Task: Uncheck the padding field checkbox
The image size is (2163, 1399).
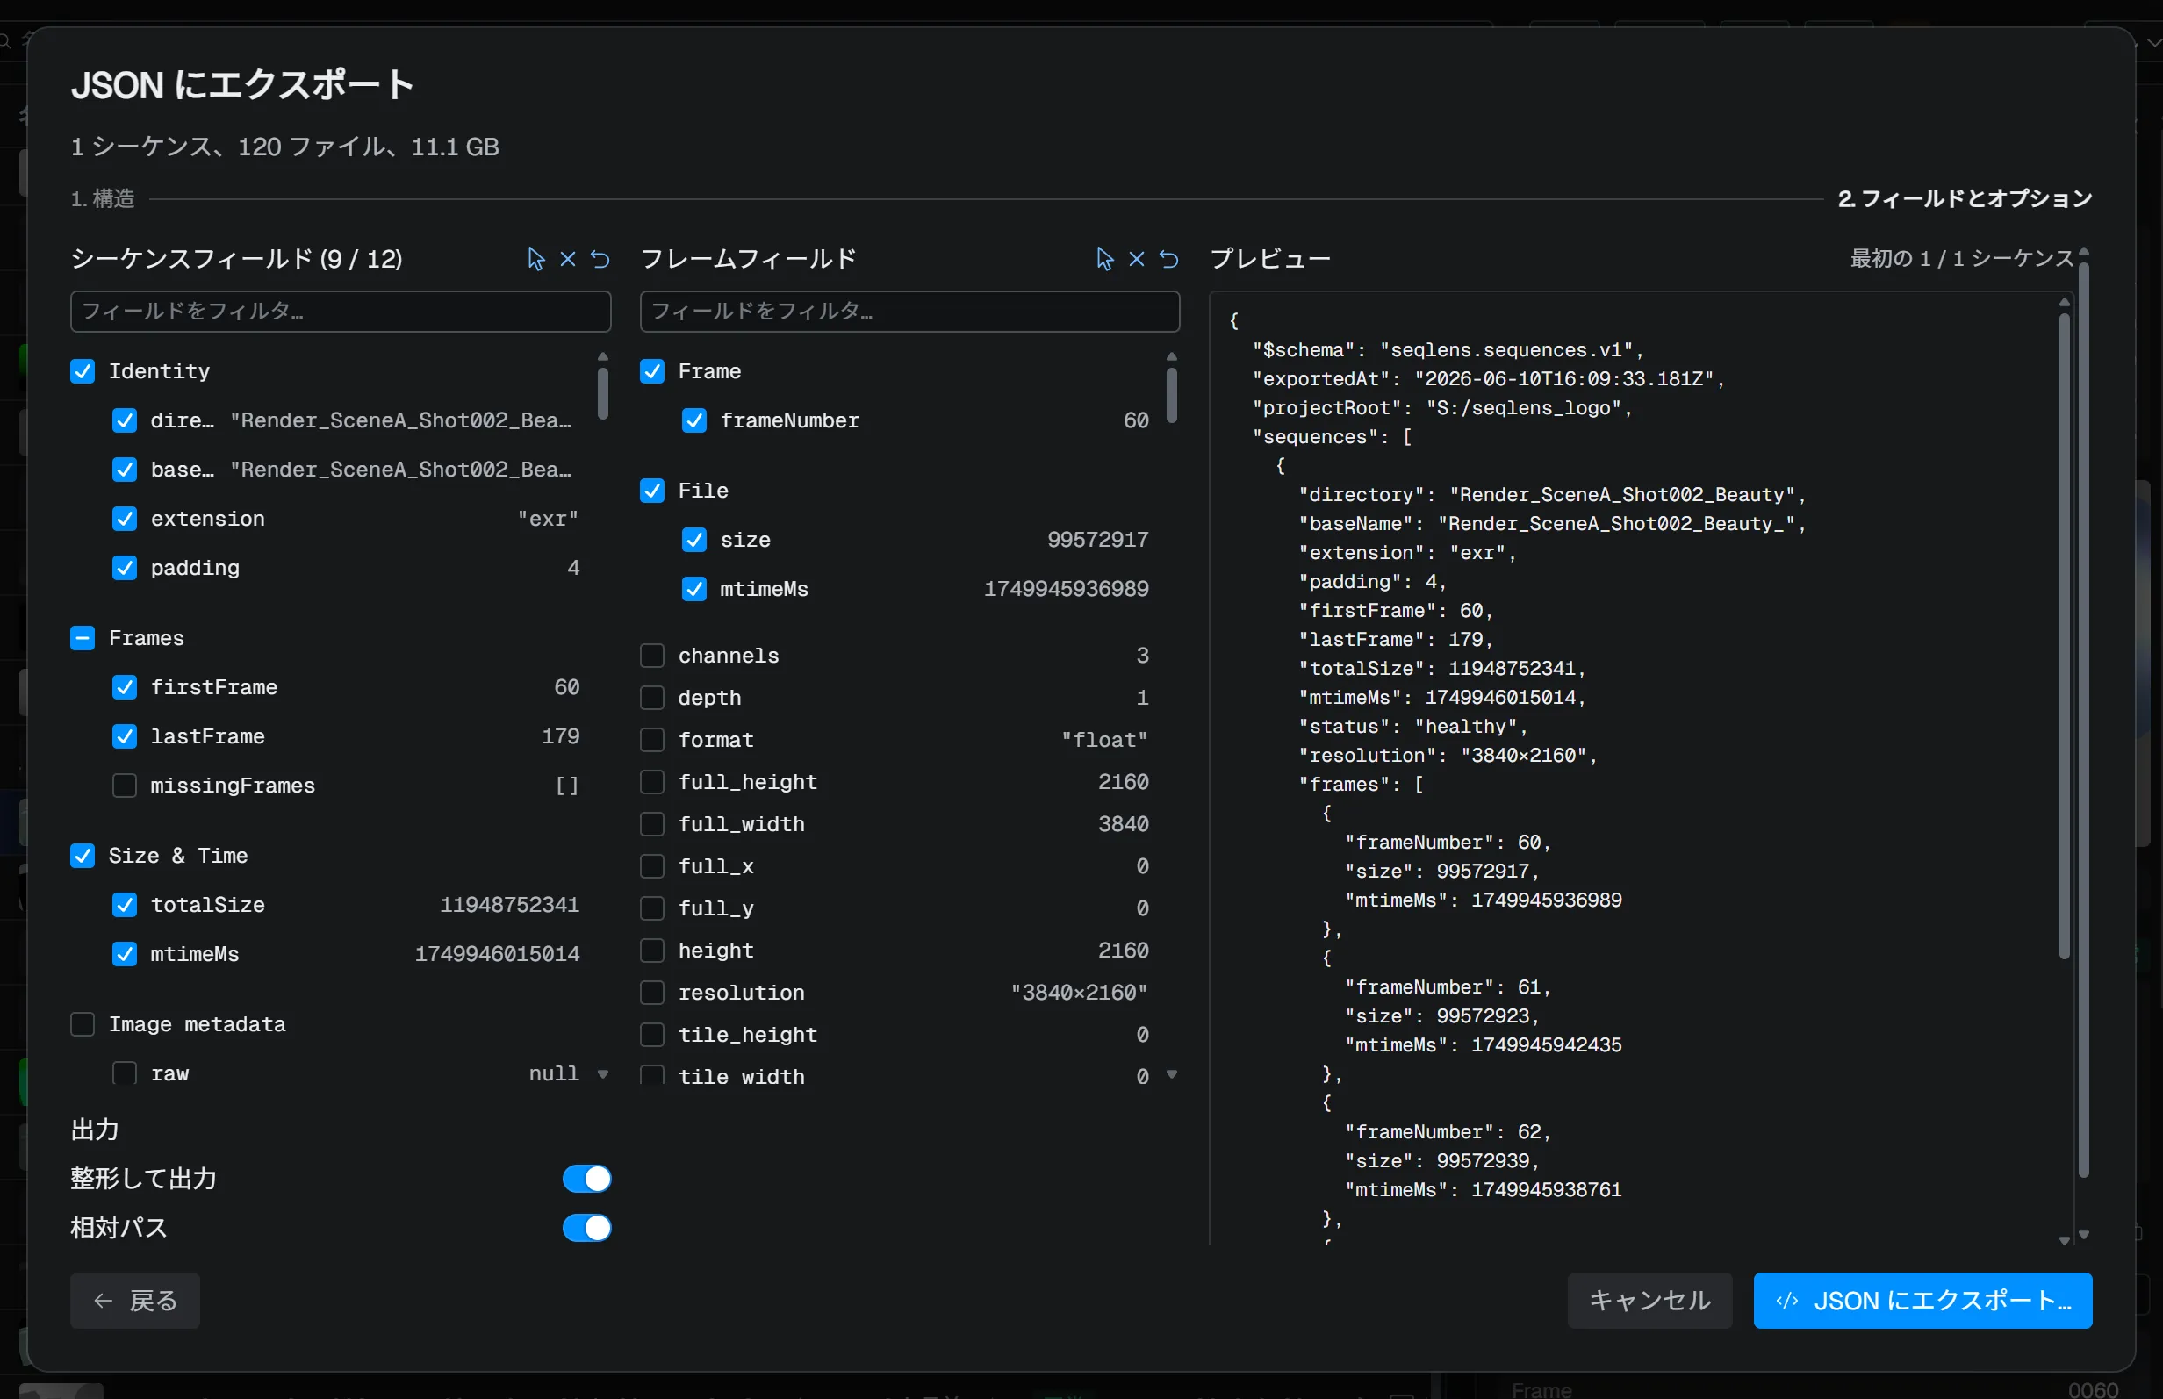Action: (125, 568)
